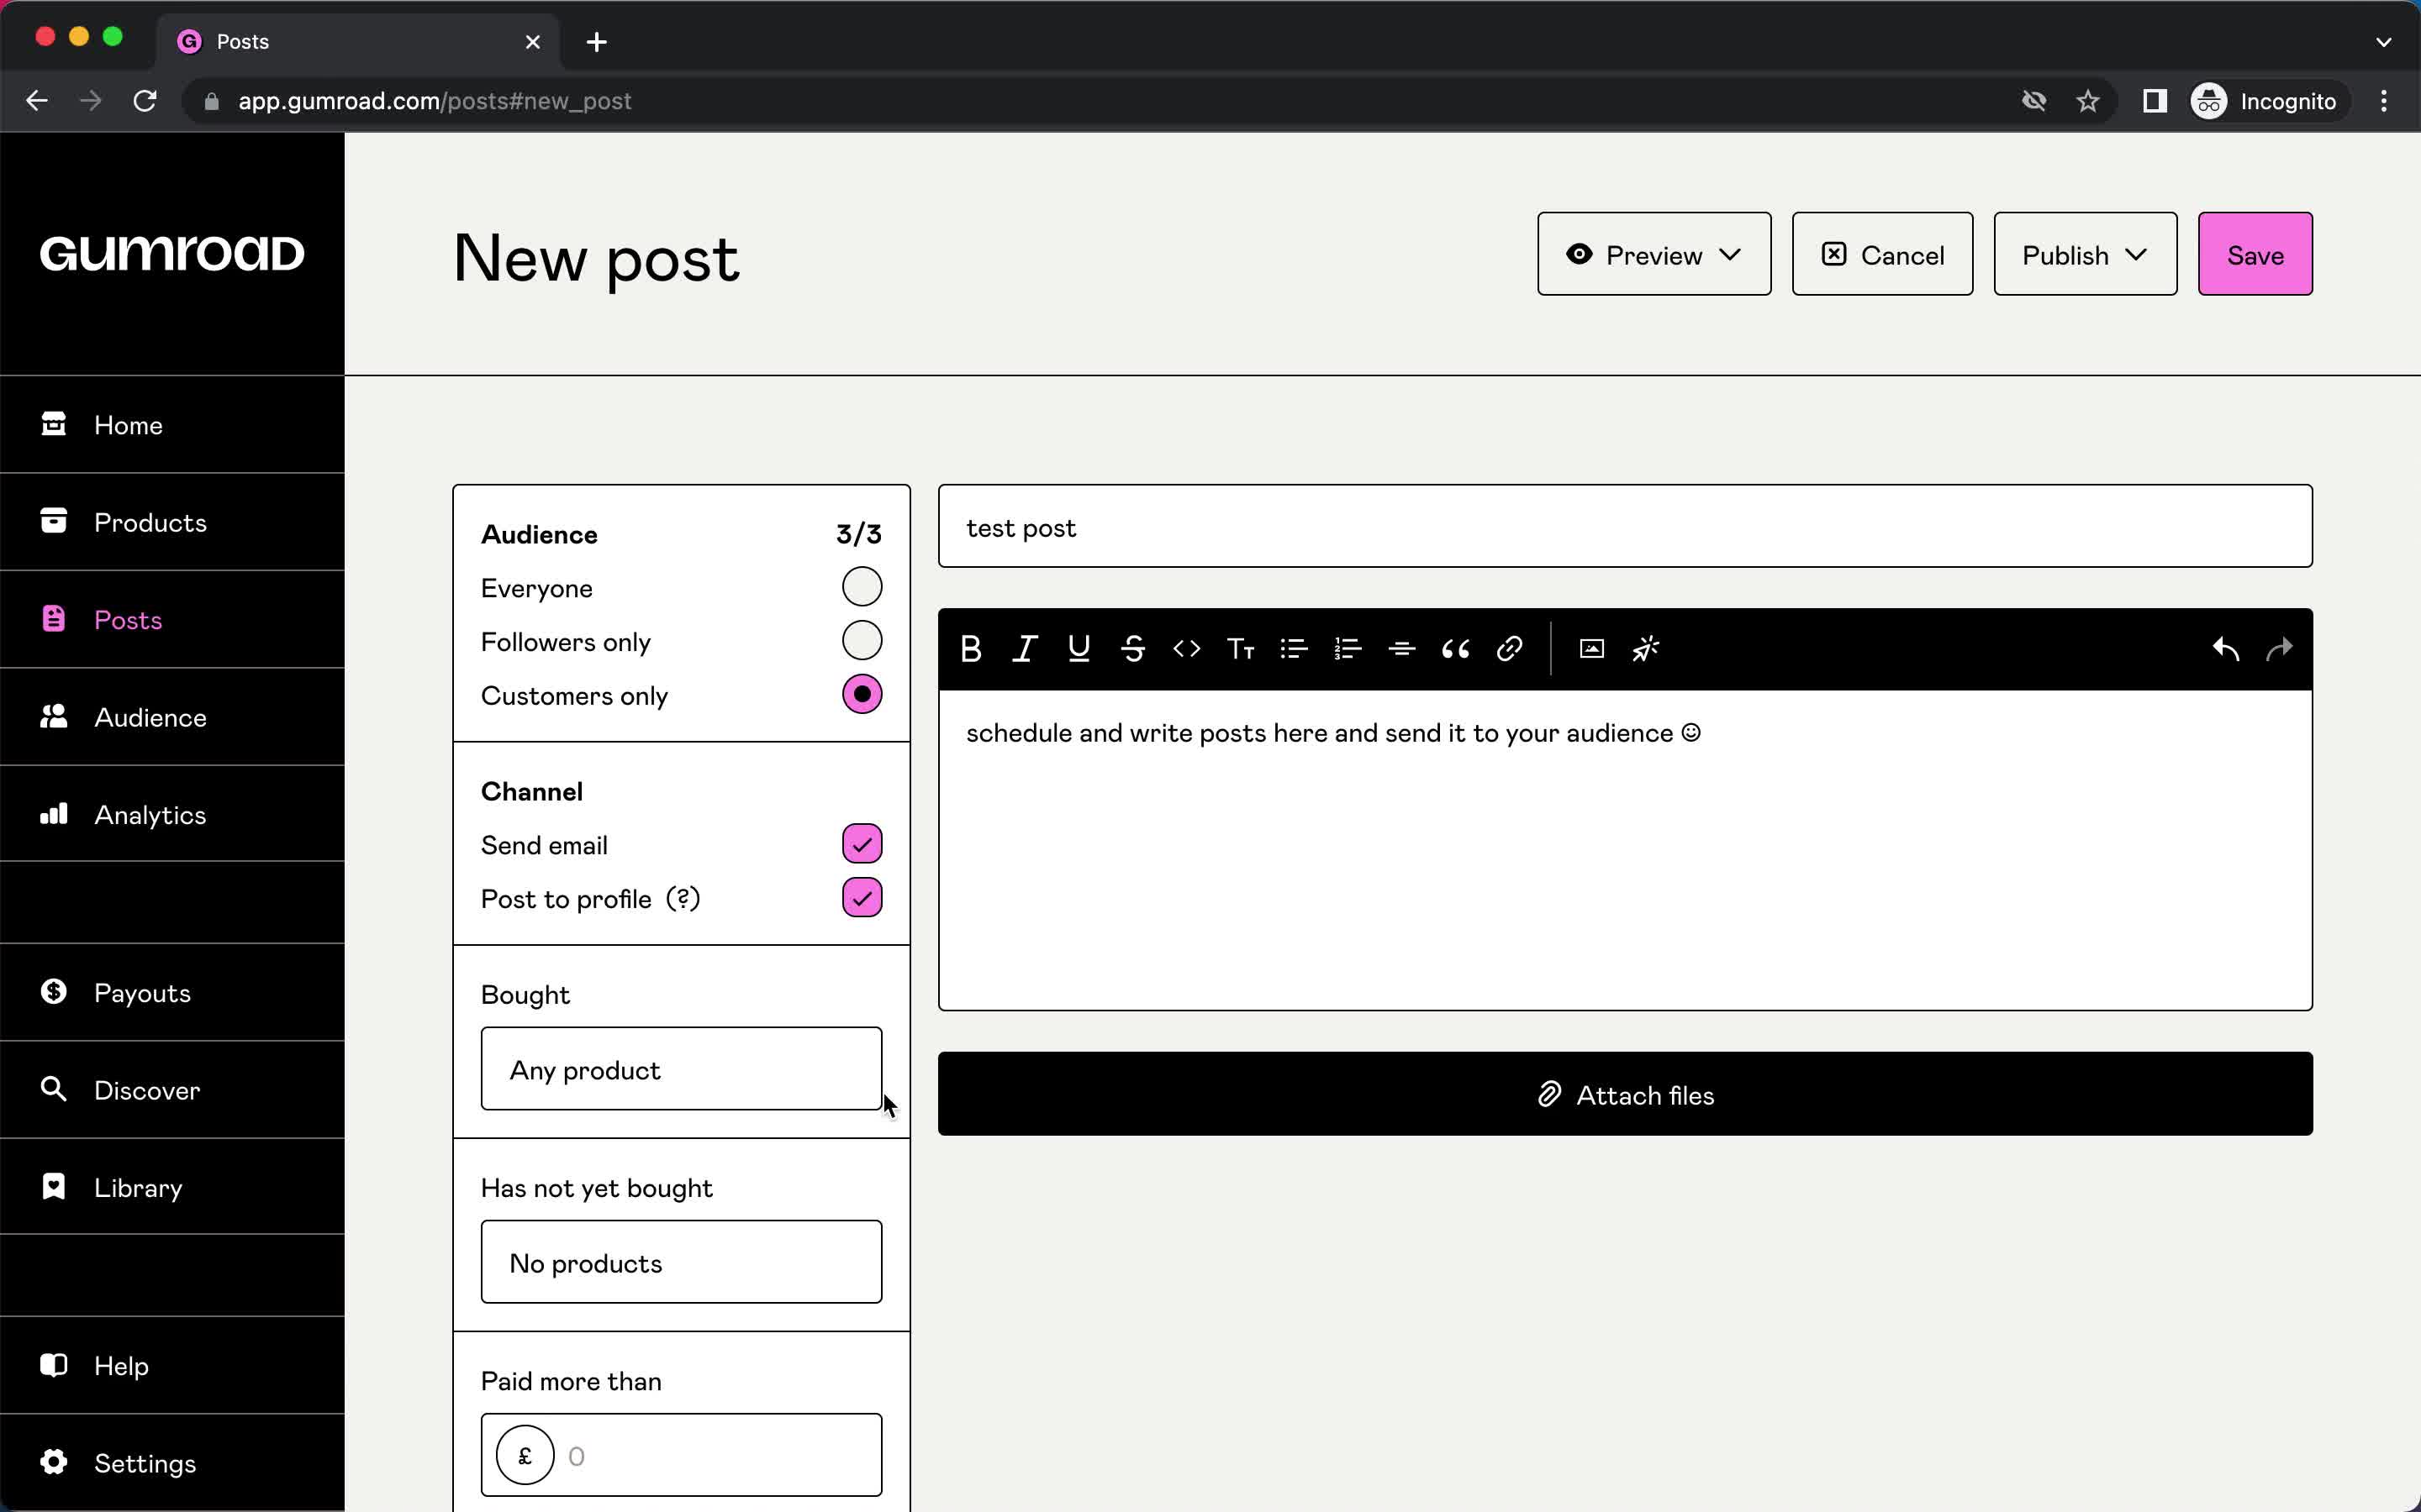Open the Chrome three-dot menu
Screen dimensions: 2421x1512
tap(2384, 101)
